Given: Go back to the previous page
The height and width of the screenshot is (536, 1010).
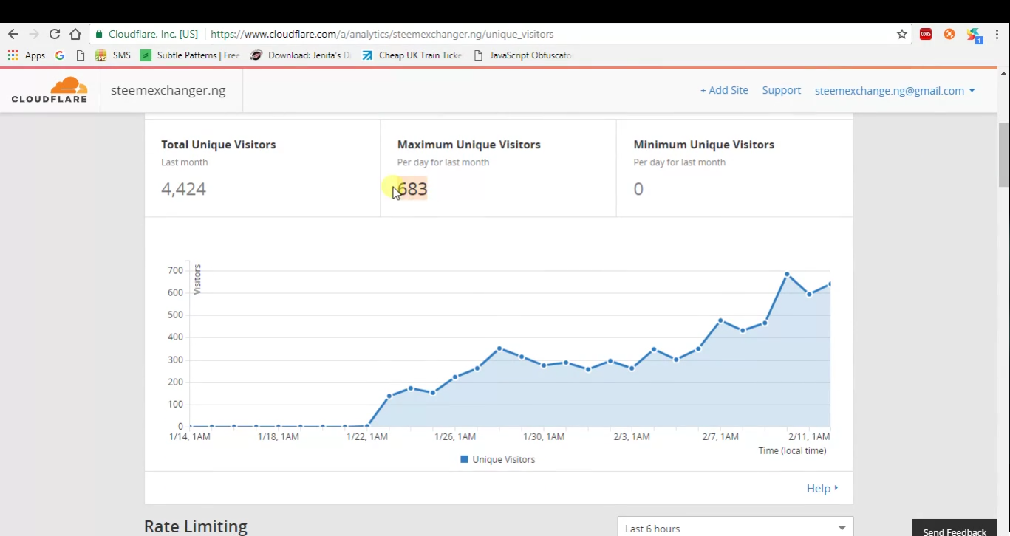Looking at the screenshot, I should (x=13, y=34).
